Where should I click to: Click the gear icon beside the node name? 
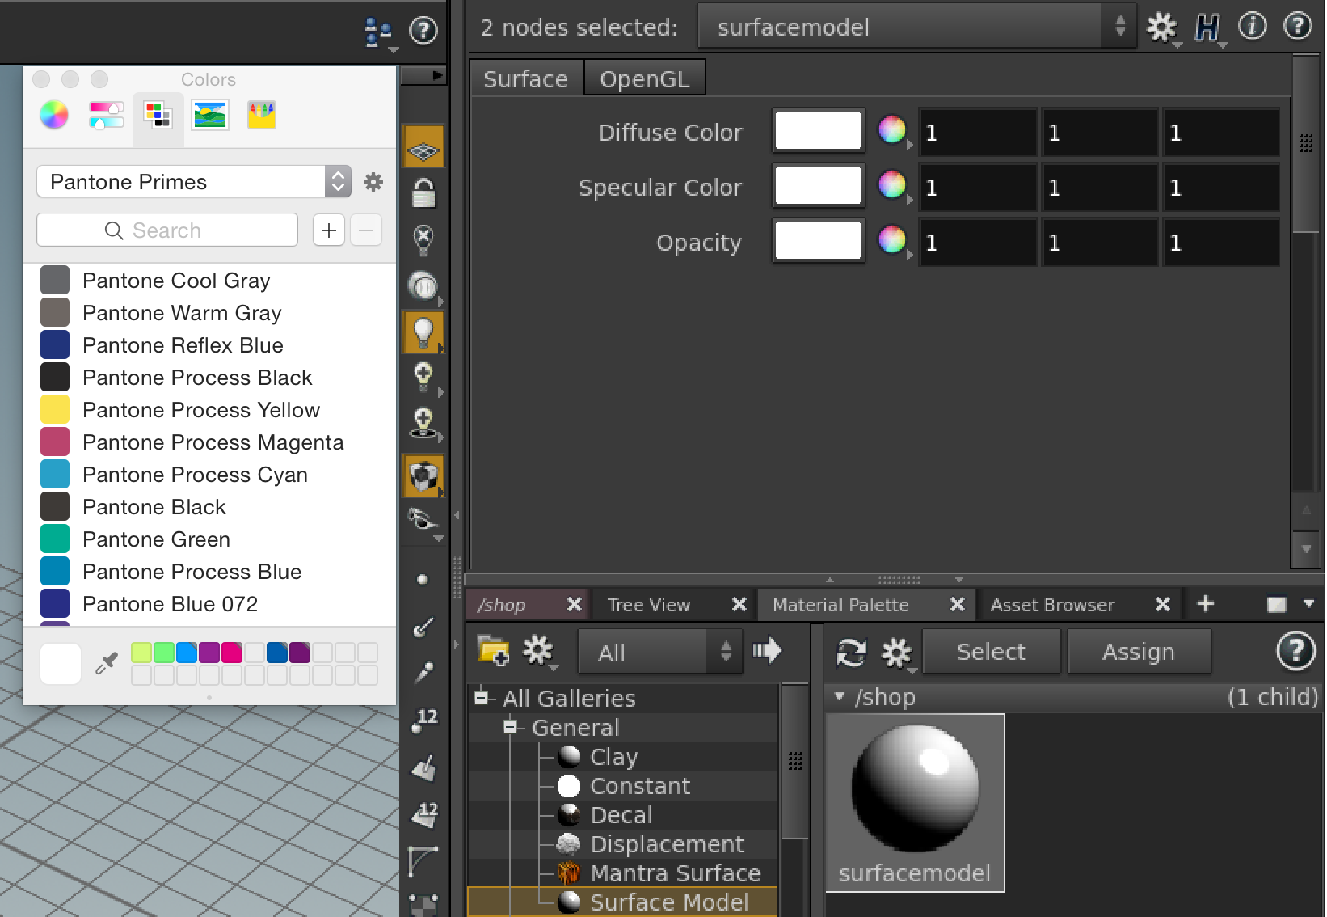coord(1162,27)
